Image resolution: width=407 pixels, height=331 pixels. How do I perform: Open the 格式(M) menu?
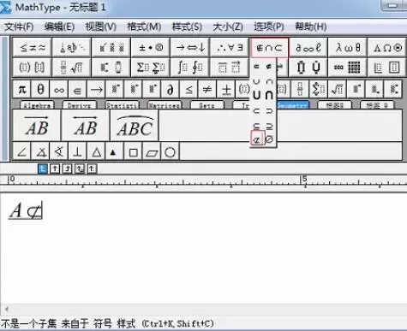click(144, 27)
